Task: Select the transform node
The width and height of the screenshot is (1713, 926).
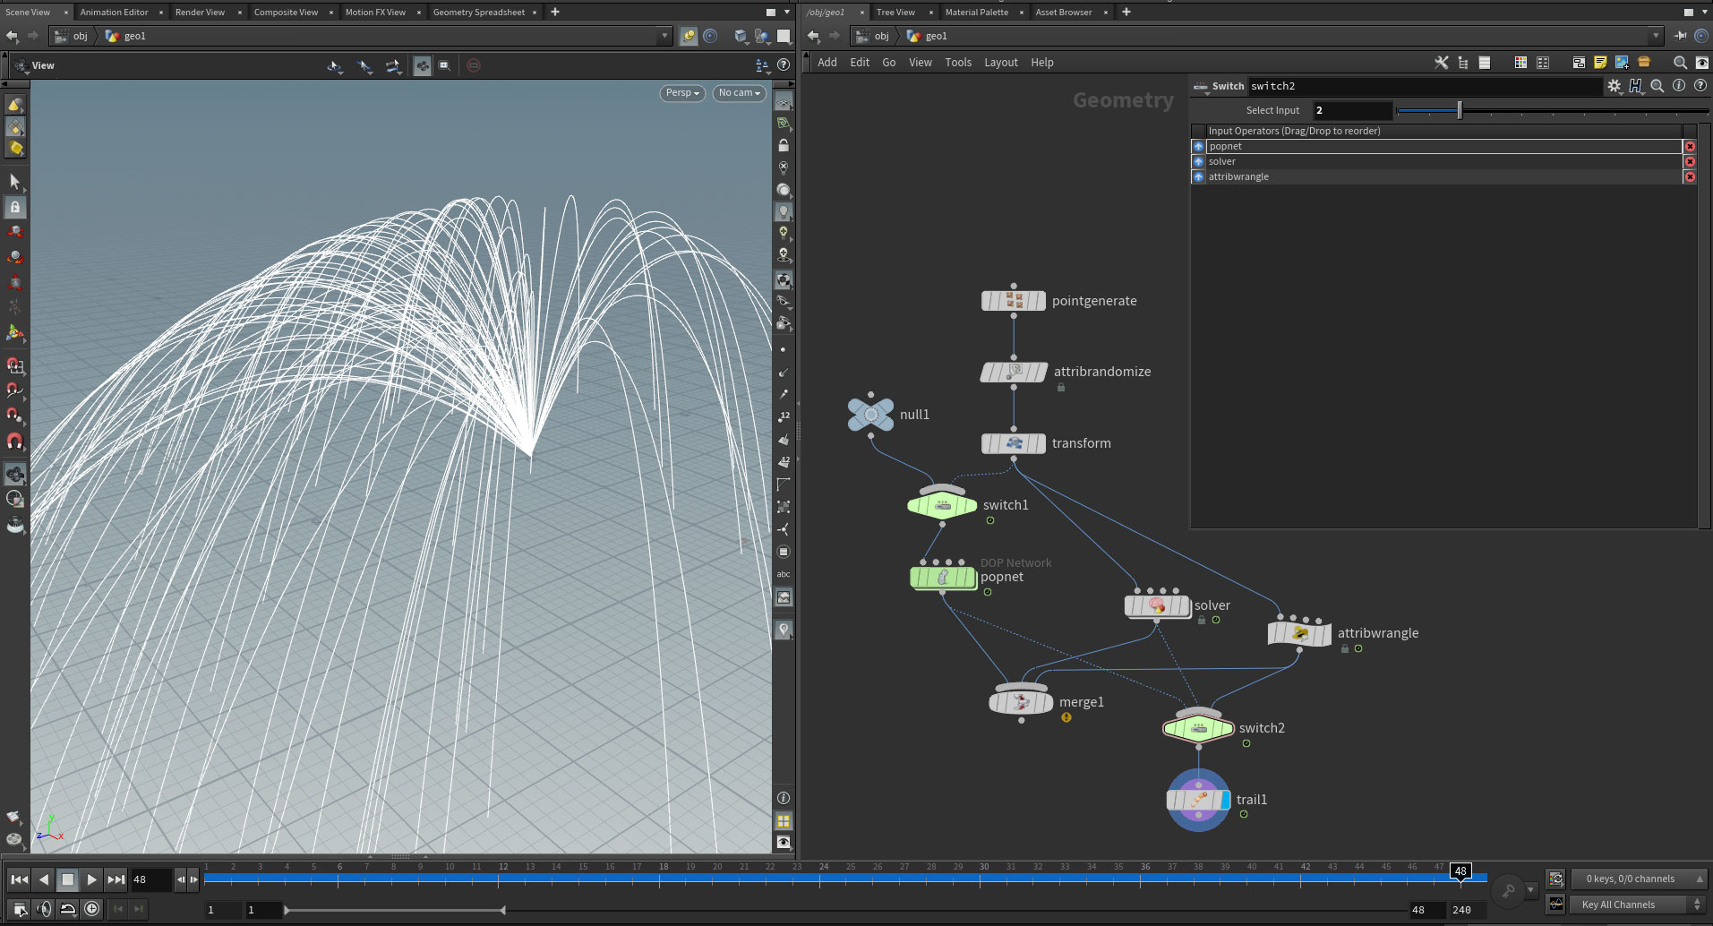Action: (x=1014, y=443)
